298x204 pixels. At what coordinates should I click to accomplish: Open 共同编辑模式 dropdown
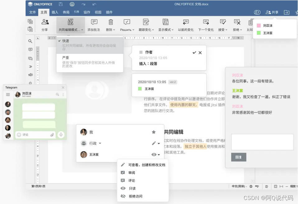71,25
